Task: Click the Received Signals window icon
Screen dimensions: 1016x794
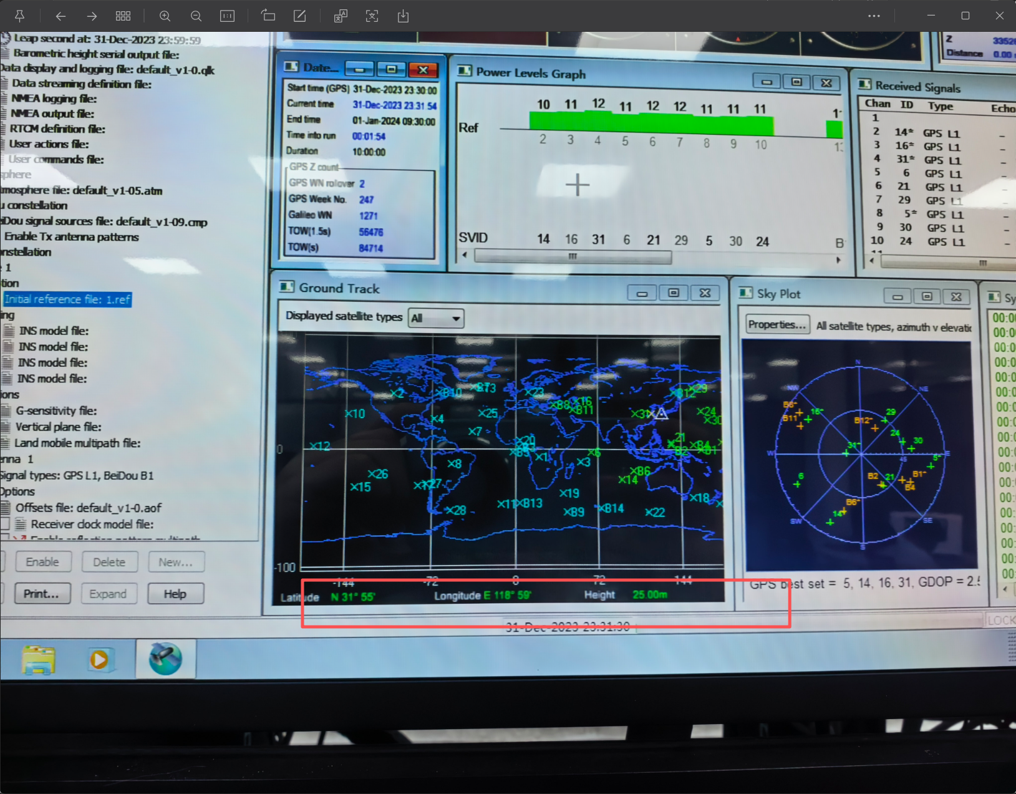Action: tap(864, 84)
